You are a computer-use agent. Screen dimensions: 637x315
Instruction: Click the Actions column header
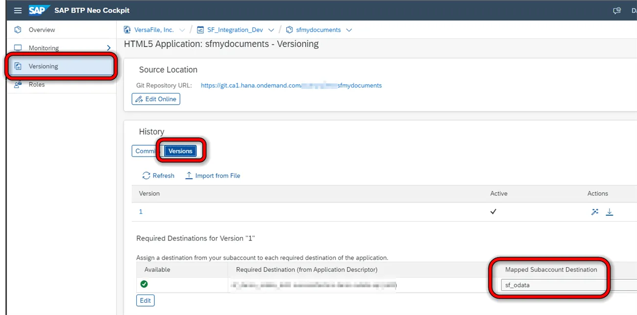(598, 194)
